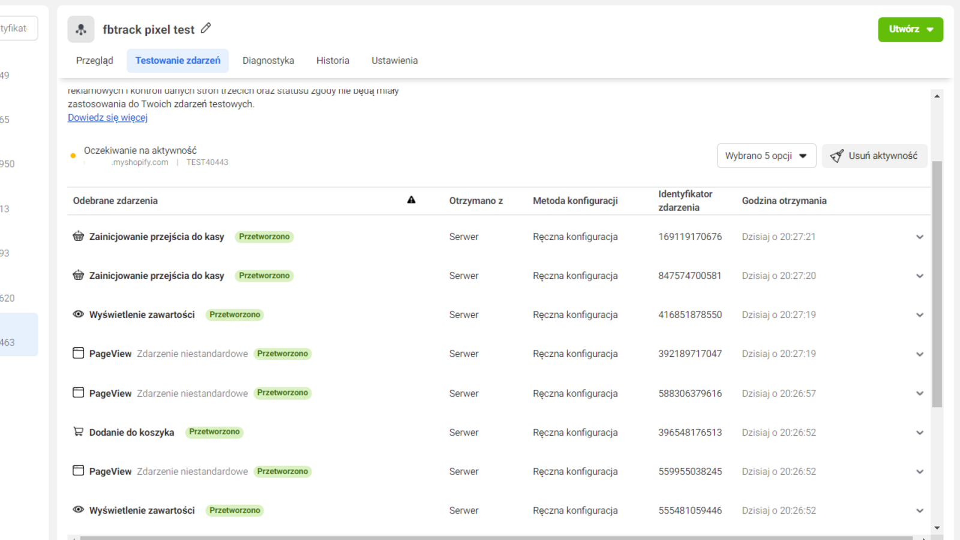Open the Wybrano 5 opcji dropdown
The height and width of the screenshot is (540, 960).
pyautogui.click(x=766, y=156)
